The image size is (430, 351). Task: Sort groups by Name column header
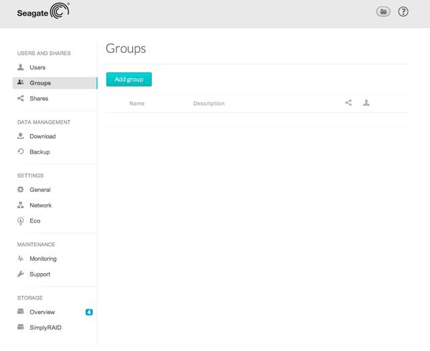(136, 103)
